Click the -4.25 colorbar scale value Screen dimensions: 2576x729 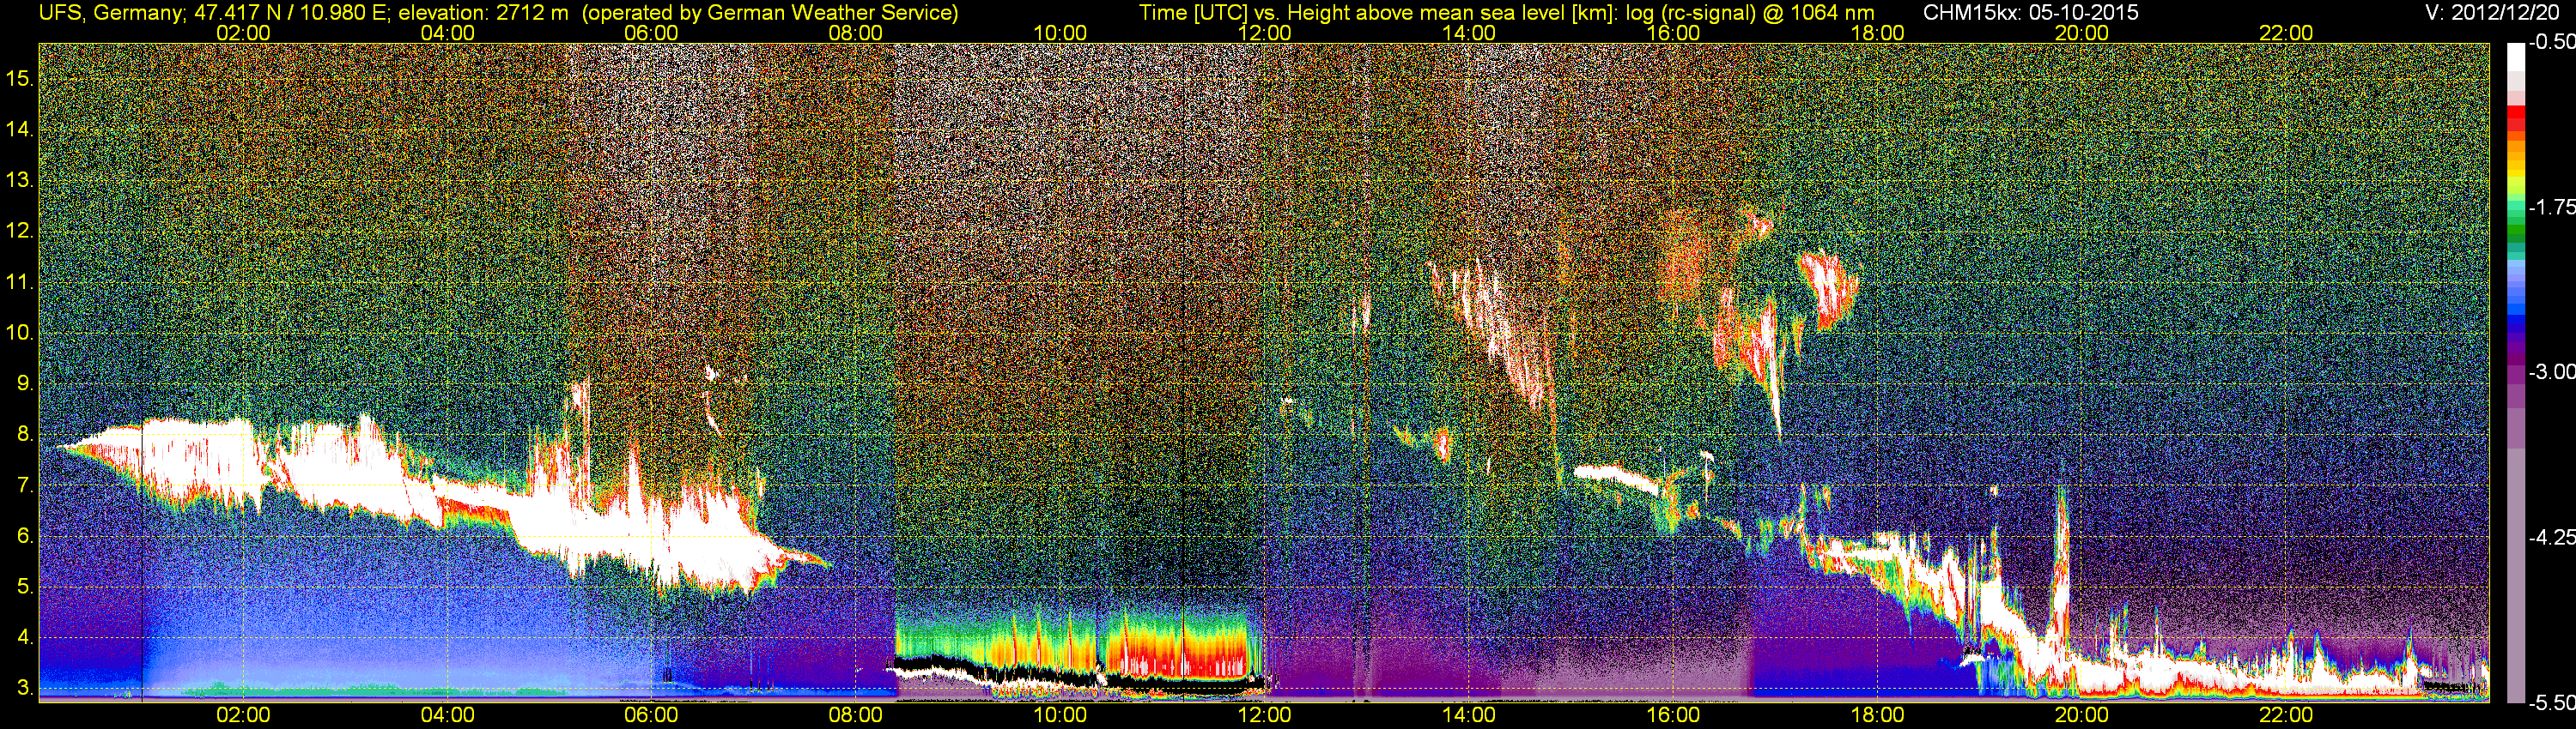click(x=2551, y=537)
